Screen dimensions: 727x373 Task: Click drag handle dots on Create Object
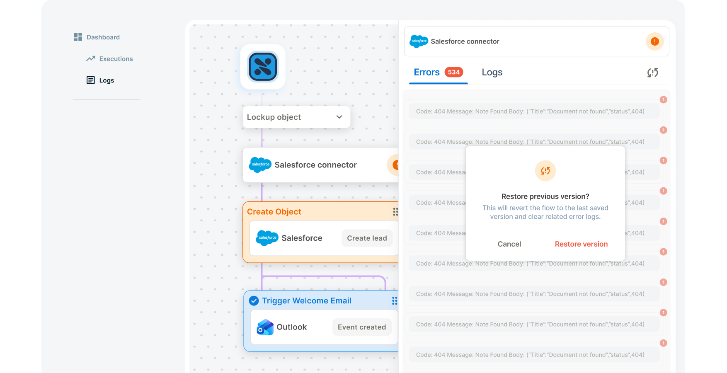tap(395, 212)
